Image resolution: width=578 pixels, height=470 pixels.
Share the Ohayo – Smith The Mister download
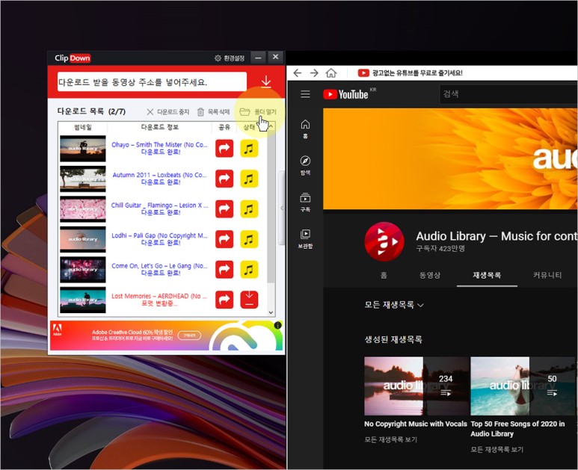pos(224,149)
